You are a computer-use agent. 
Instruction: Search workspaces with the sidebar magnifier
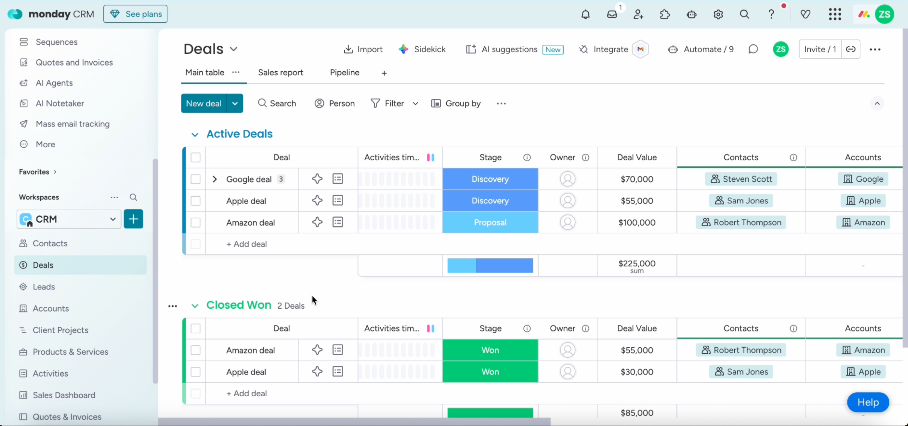pos(133,197)
